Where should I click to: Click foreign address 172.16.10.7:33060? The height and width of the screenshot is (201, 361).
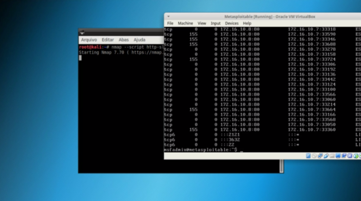point(312,99)
